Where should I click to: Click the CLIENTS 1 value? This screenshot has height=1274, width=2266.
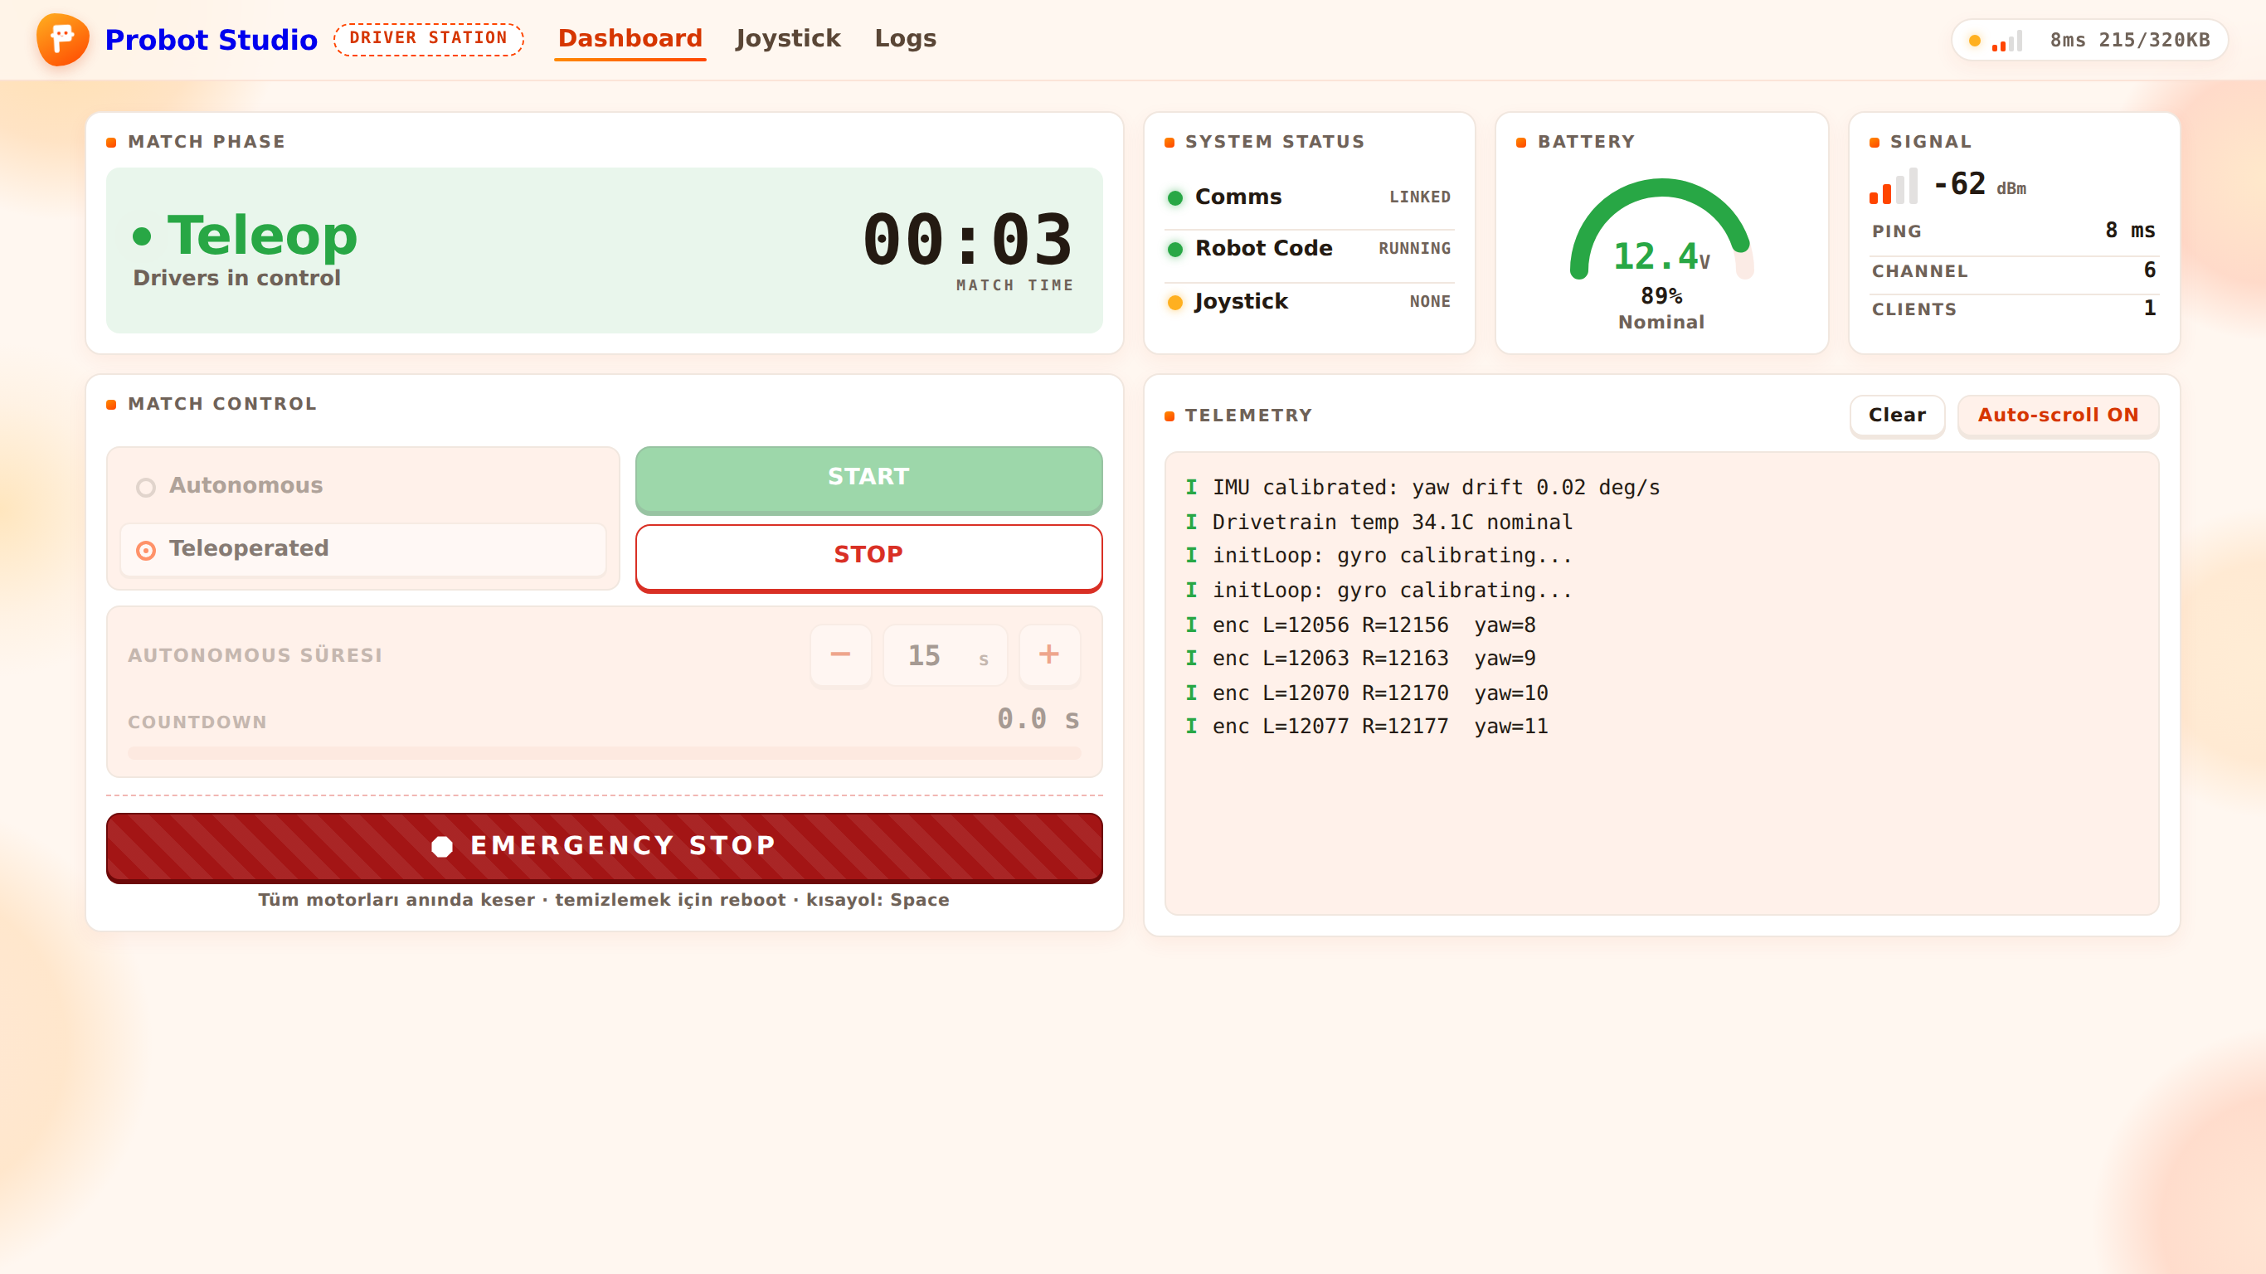[x=2150, y=308]
